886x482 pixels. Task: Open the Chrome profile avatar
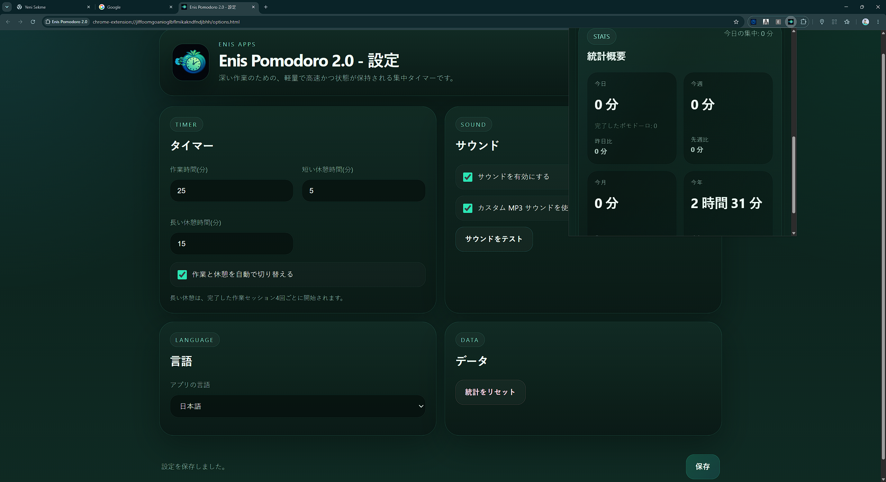click(x=866, y=22)
